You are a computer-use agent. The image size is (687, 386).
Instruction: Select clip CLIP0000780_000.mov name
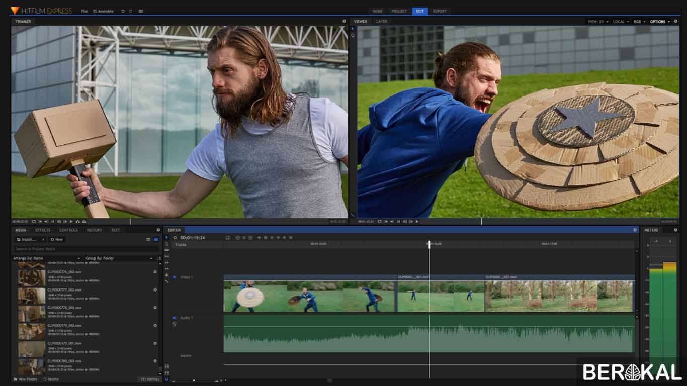pos(64,361)
